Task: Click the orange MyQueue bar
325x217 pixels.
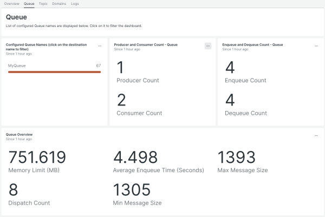Action: [x=54, y=71]
